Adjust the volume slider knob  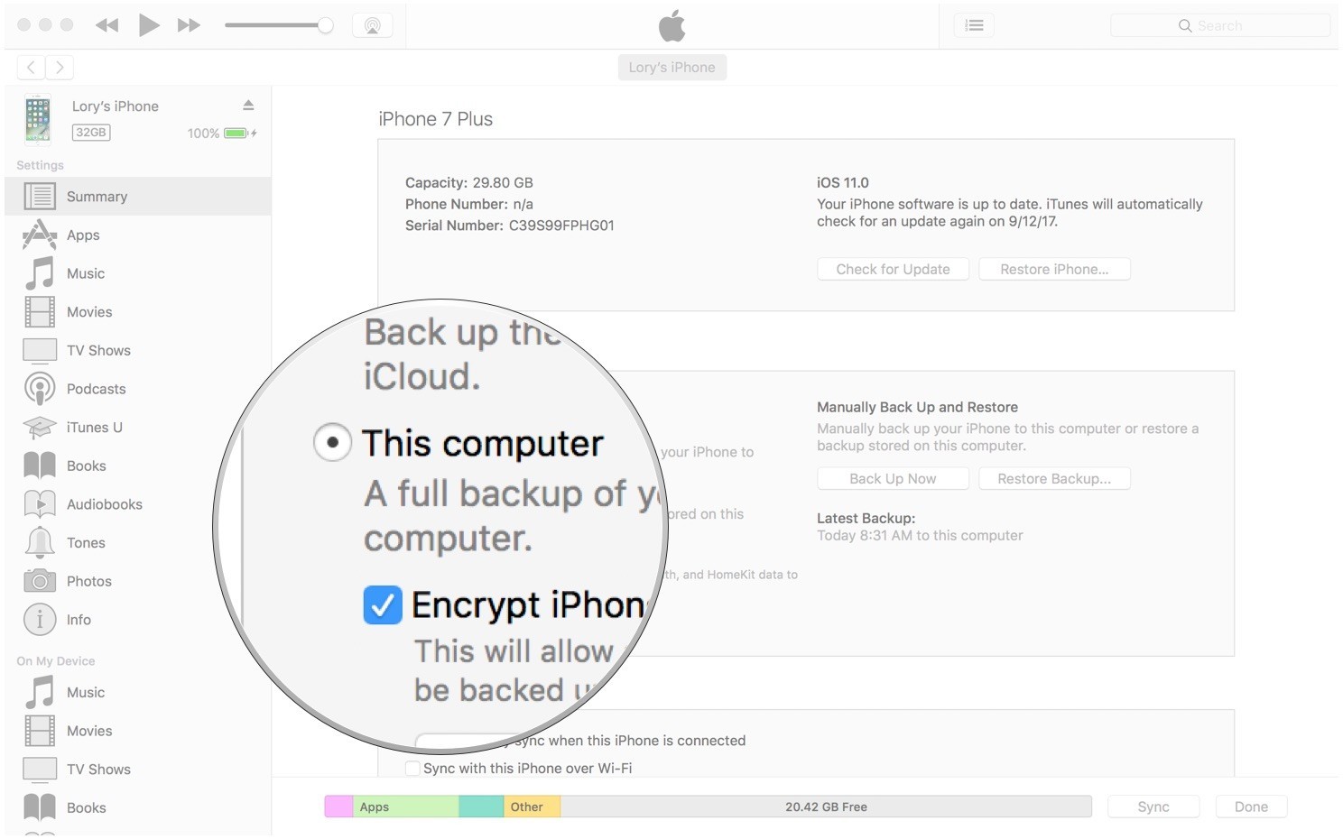tap(325, 25)
